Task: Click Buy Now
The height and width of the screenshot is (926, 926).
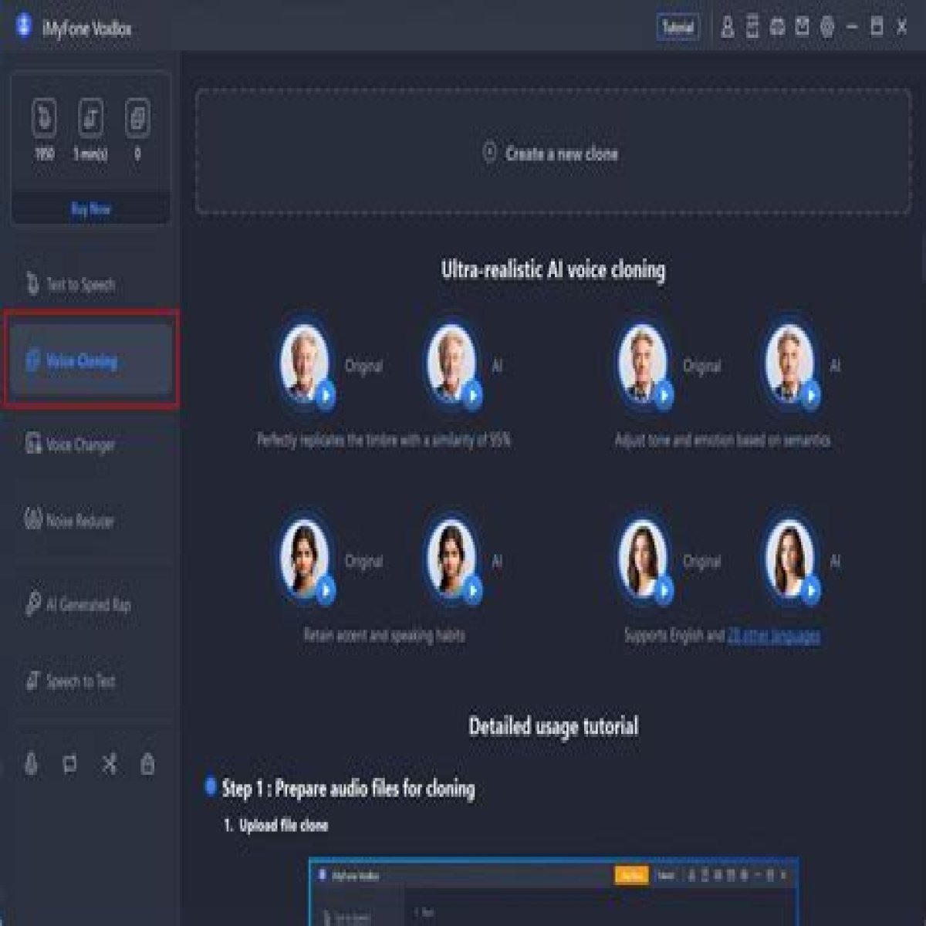Action: click(x=91, y=208)
